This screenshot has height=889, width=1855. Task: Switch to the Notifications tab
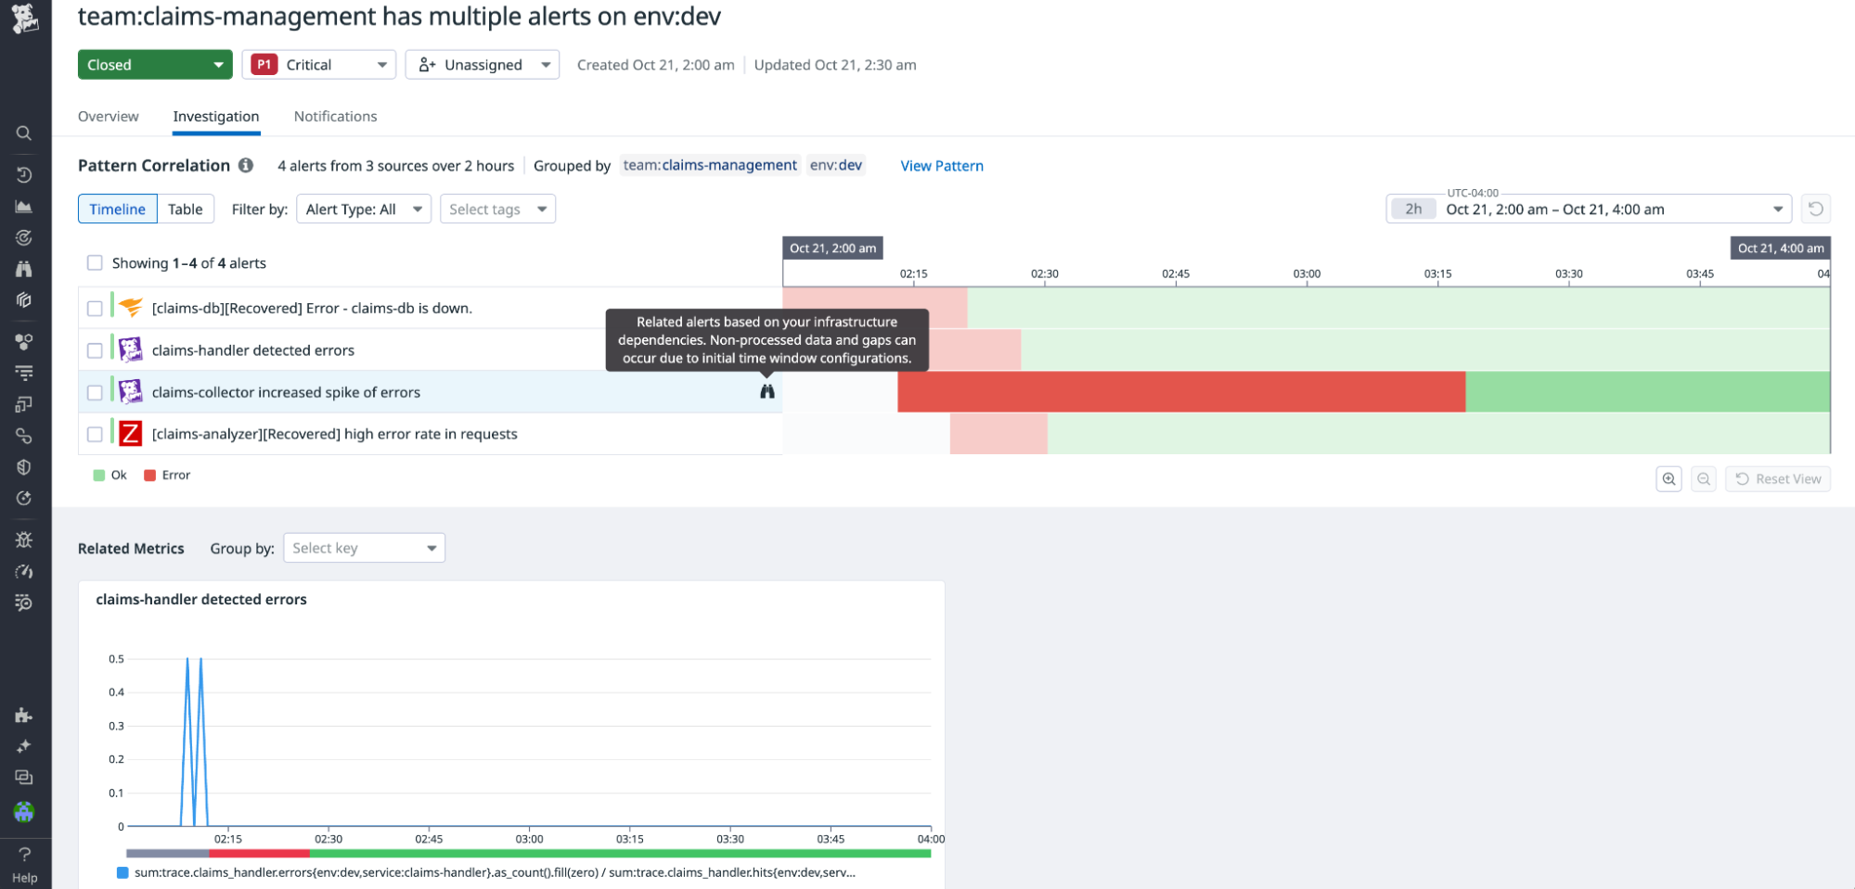click(x=335, y=116)
